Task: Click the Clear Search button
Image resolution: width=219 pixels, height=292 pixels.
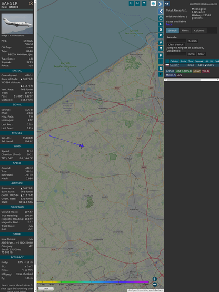Action: (176, 44)
